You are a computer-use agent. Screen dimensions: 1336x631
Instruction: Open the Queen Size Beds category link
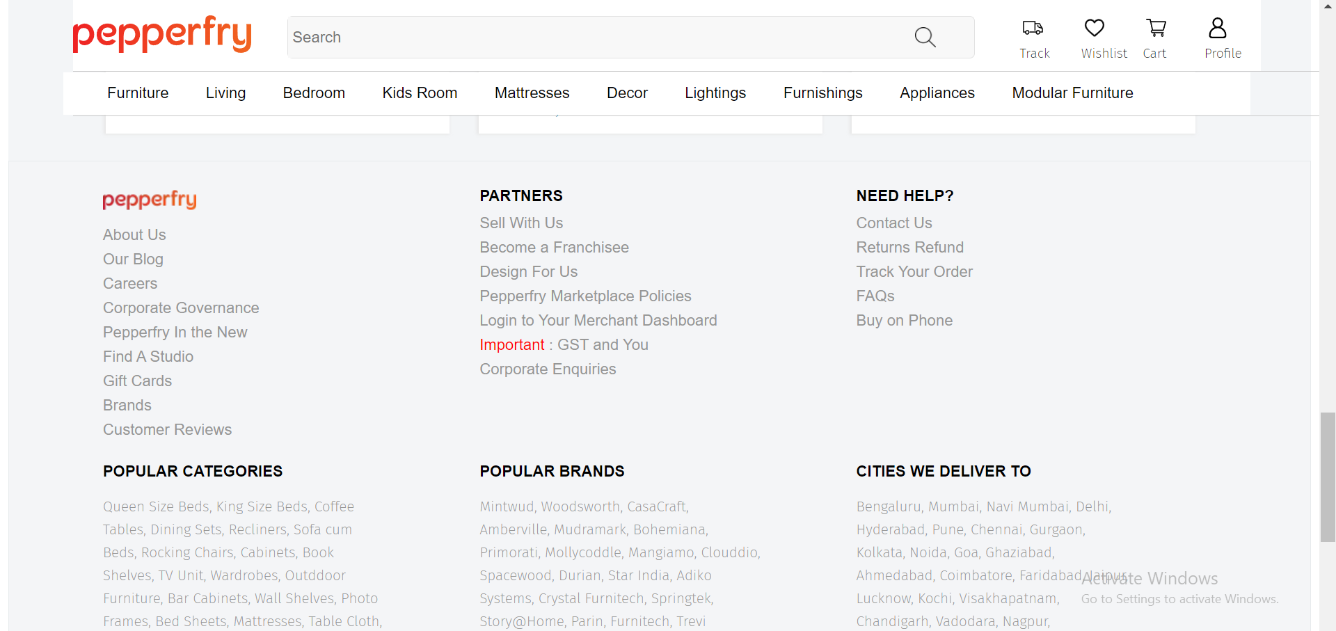coord(156,506)
